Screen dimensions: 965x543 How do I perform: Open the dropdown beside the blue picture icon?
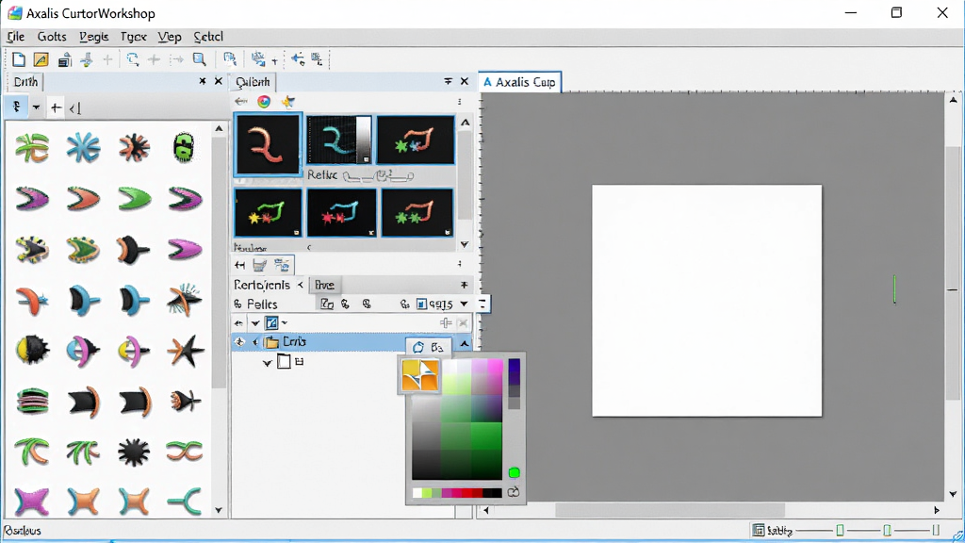285,322
